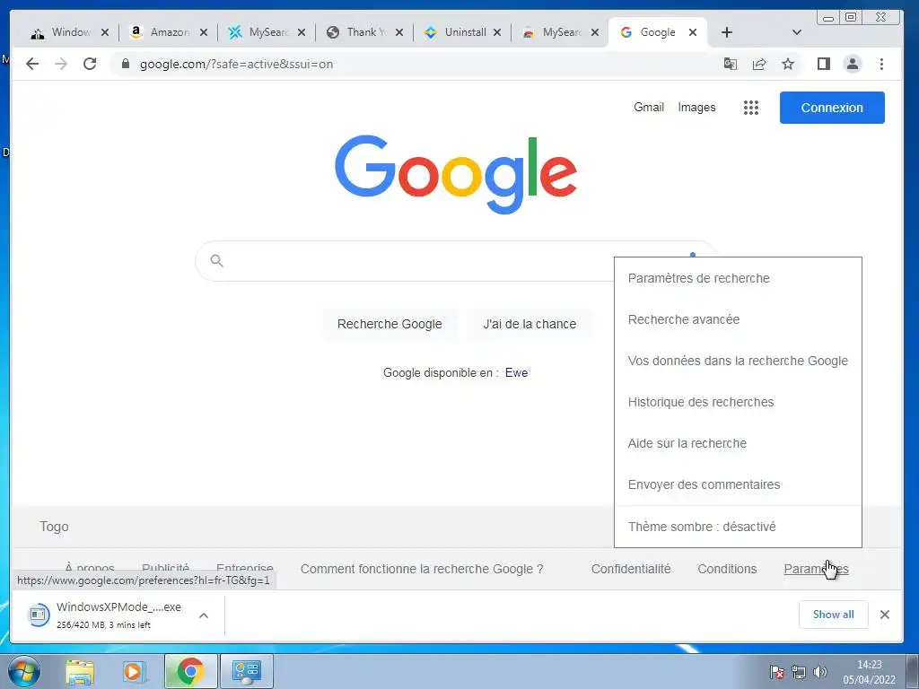Go back with the browser back arrow
This screenshot has width=919, height=689.
click(32, 64)
